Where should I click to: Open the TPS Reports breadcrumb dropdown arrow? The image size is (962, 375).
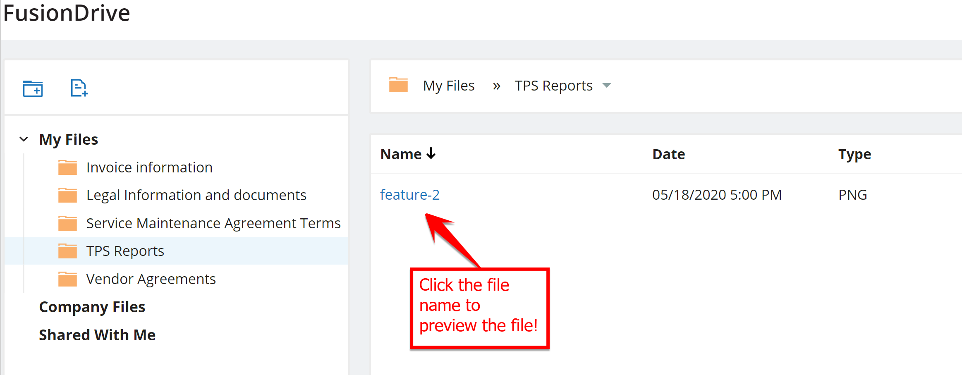click(x=607, y=86)
